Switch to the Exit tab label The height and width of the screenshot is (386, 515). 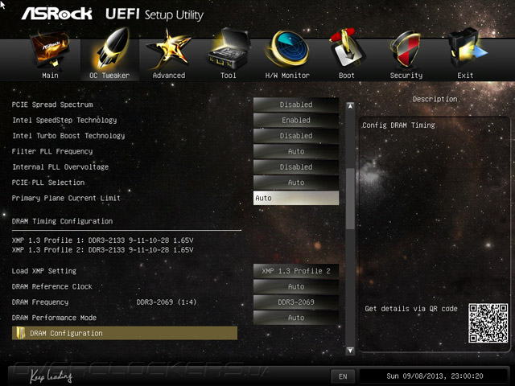(465, 76)
